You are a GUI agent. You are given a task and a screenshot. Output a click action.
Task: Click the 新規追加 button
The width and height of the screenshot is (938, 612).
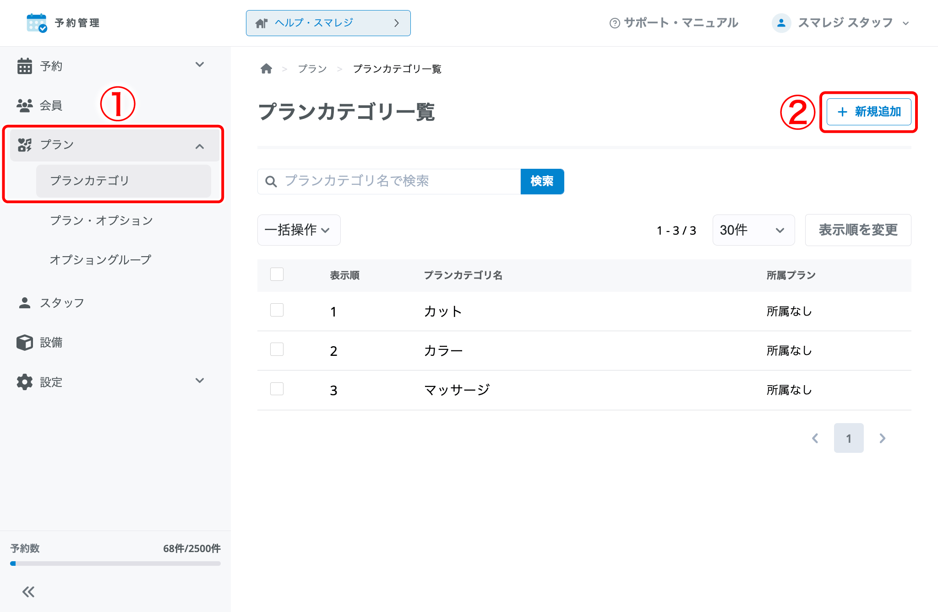point(868,112)
